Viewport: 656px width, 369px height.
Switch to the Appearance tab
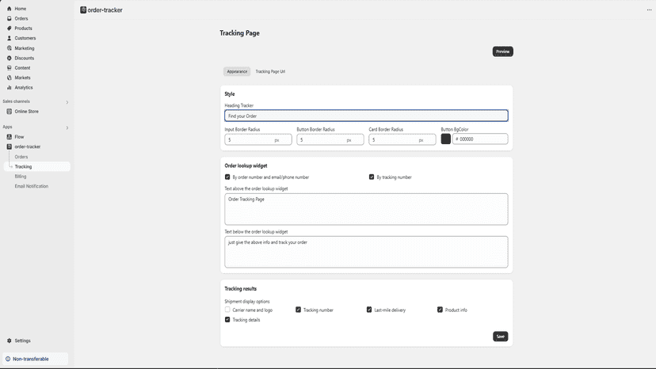click(237, 71)
